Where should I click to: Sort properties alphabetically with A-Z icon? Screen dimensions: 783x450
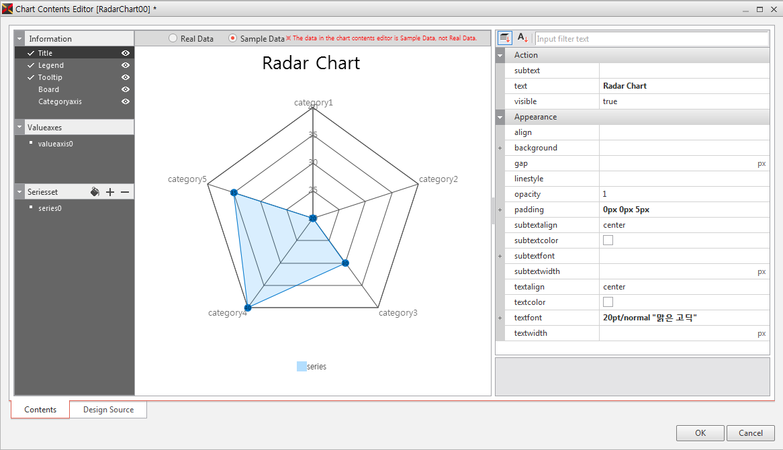tap(522, 38)
